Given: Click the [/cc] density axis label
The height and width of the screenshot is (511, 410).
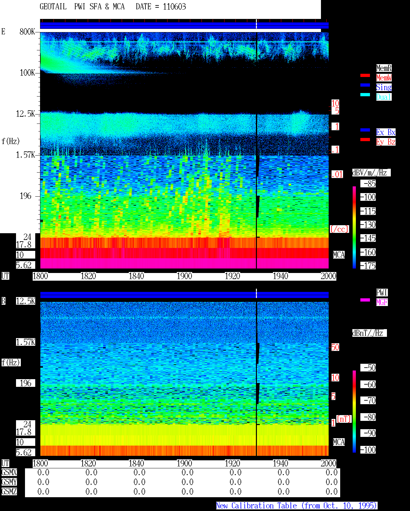Looking at the screenshot, I should pyautogui.click(x=339, y=229).
